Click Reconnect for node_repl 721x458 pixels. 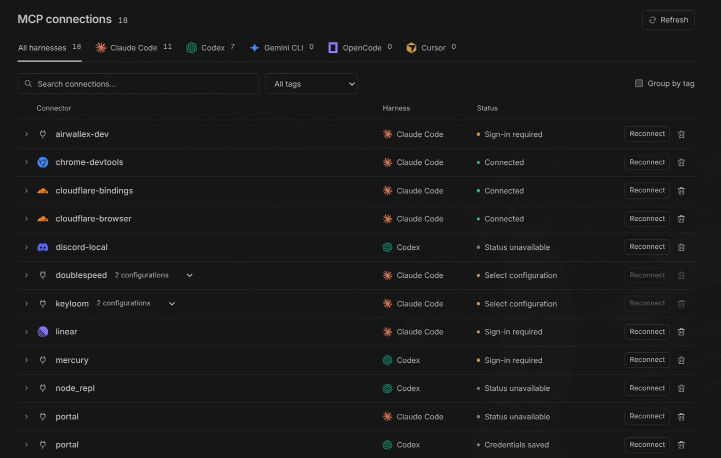(647, 388)
